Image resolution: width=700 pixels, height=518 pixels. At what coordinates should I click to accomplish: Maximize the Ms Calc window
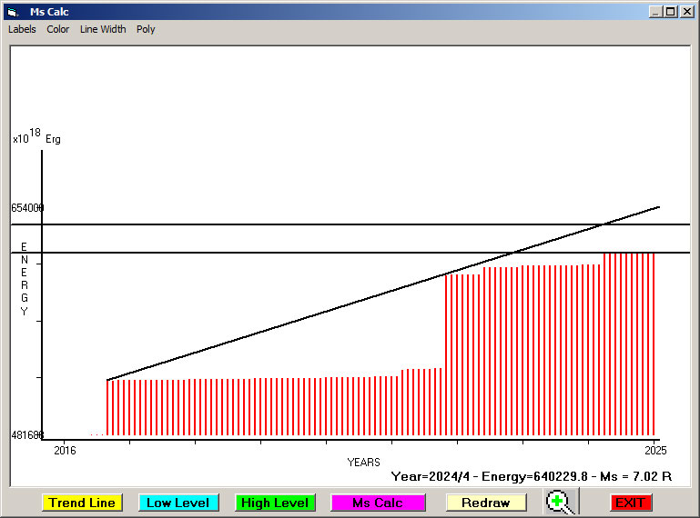671,12
